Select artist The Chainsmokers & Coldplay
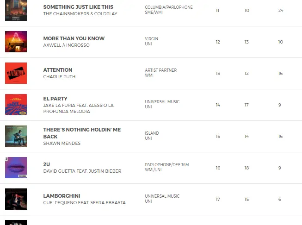This screenshot has width=302, height=225. point(80,14)
